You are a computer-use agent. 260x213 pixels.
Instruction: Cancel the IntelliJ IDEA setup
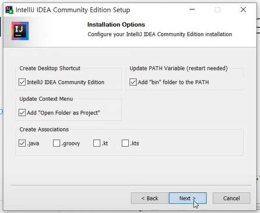coord(231,198)
